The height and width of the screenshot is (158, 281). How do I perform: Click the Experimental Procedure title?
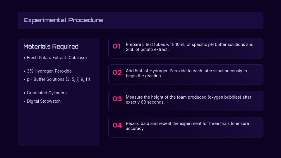click(63, 20)
